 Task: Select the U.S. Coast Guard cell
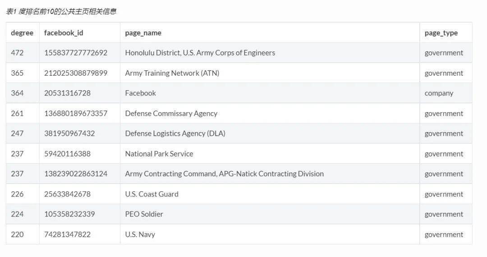(x=152, y=194)
